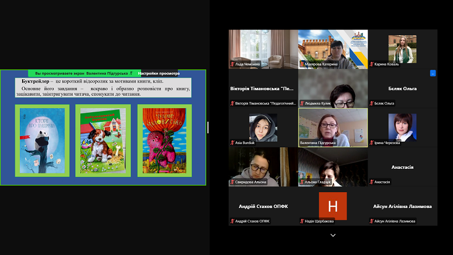Open the "Настройки просмотра" view options dropdown
This screenshot has width=453, height=255.
click(159, 73)
